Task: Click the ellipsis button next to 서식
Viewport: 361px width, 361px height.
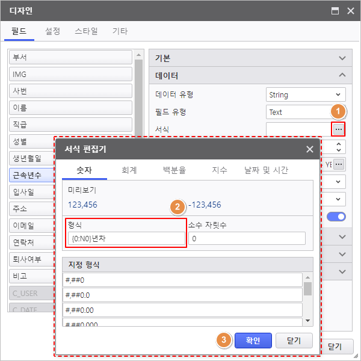Action: (x=339, y=129)
